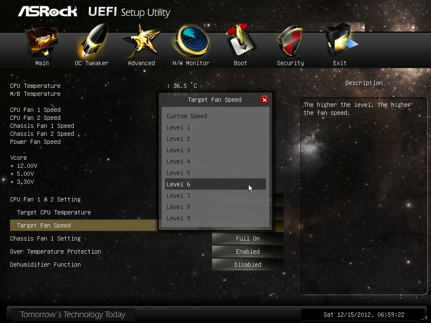Image resolution: width=431 pixels, height=323 pixels.
Task: Choose Level 3 fan speed
Action: 215,150
